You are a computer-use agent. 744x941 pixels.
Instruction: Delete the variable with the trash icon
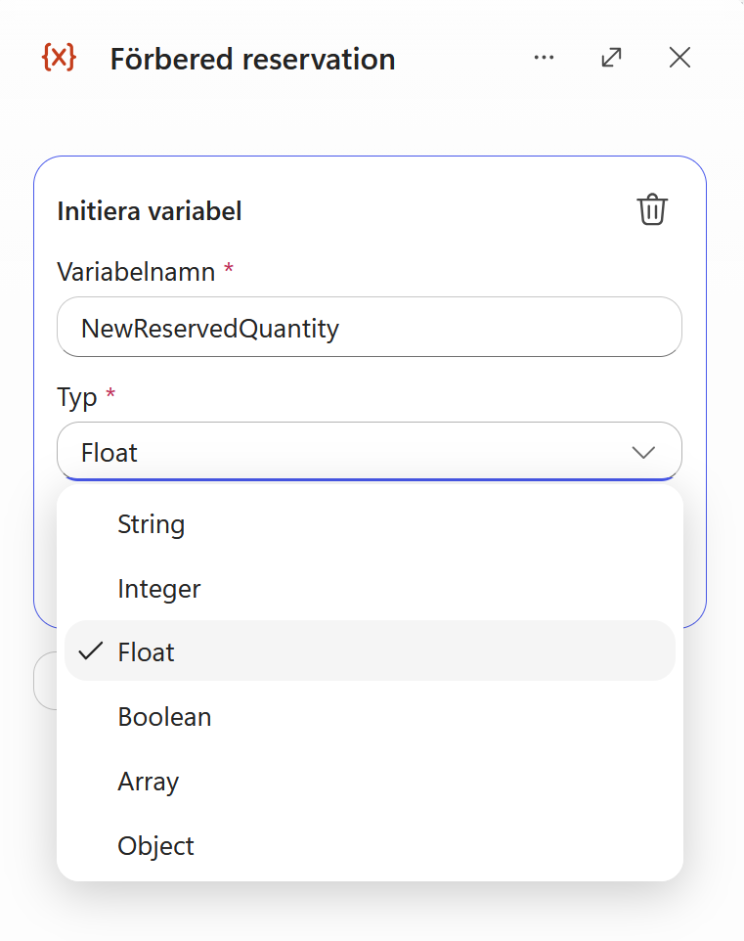pyautogui.click(x=652, y=209)
